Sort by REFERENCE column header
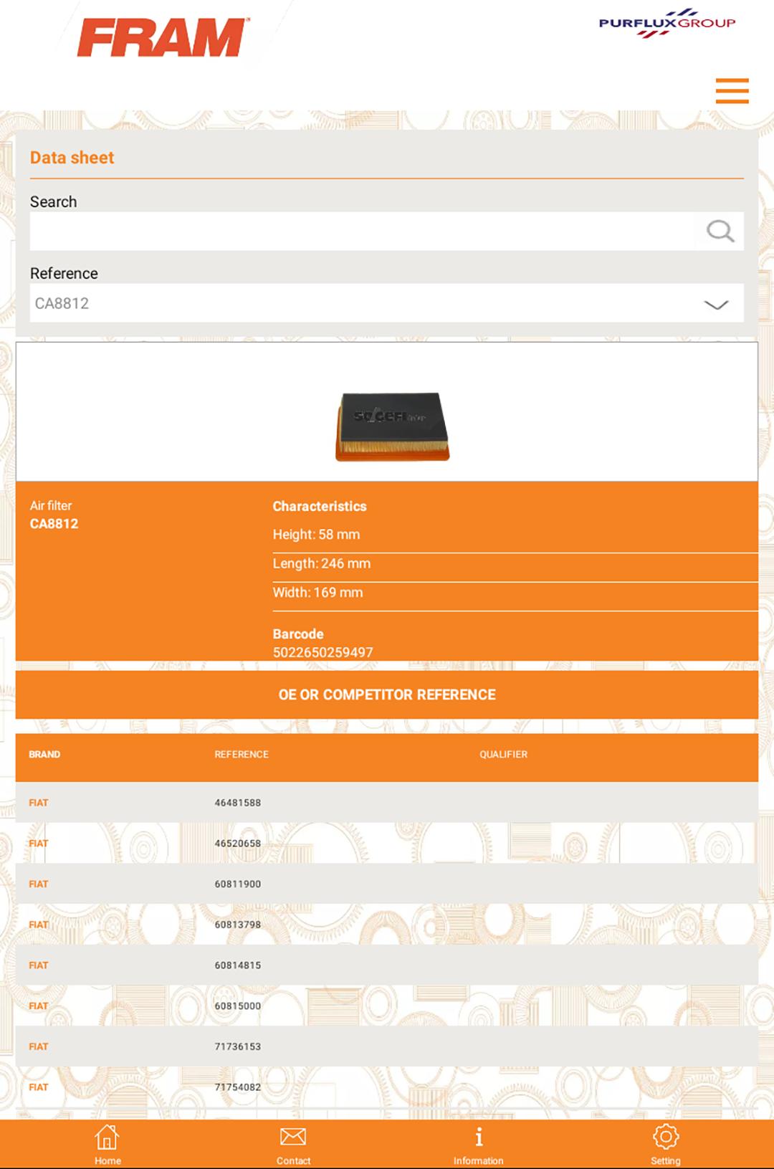The image size is (774, 1169). pos(242,755)
